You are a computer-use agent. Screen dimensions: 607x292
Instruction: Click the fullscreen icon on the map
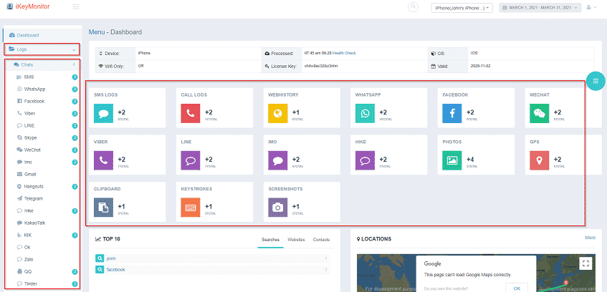pos(586,264)
